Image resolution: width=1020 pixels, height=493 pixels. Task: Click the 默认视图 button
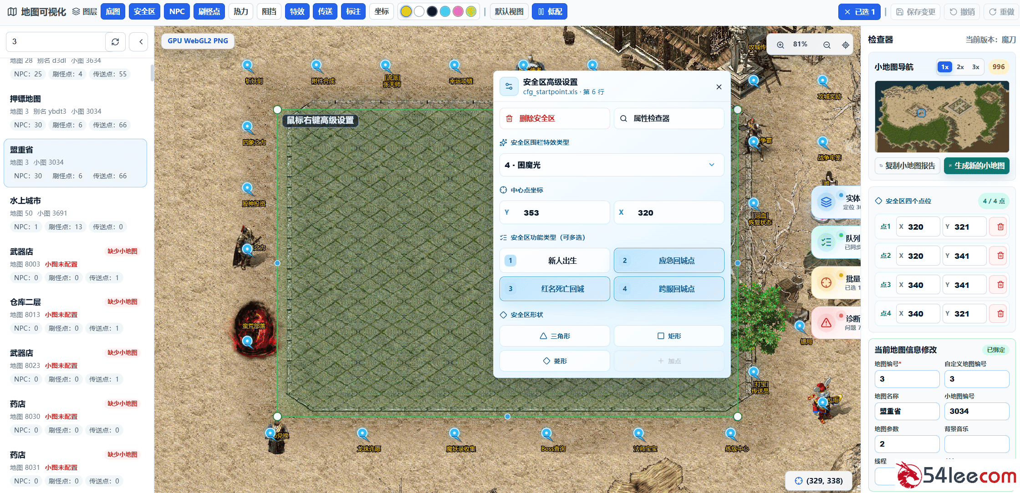(x=509, y=12)
